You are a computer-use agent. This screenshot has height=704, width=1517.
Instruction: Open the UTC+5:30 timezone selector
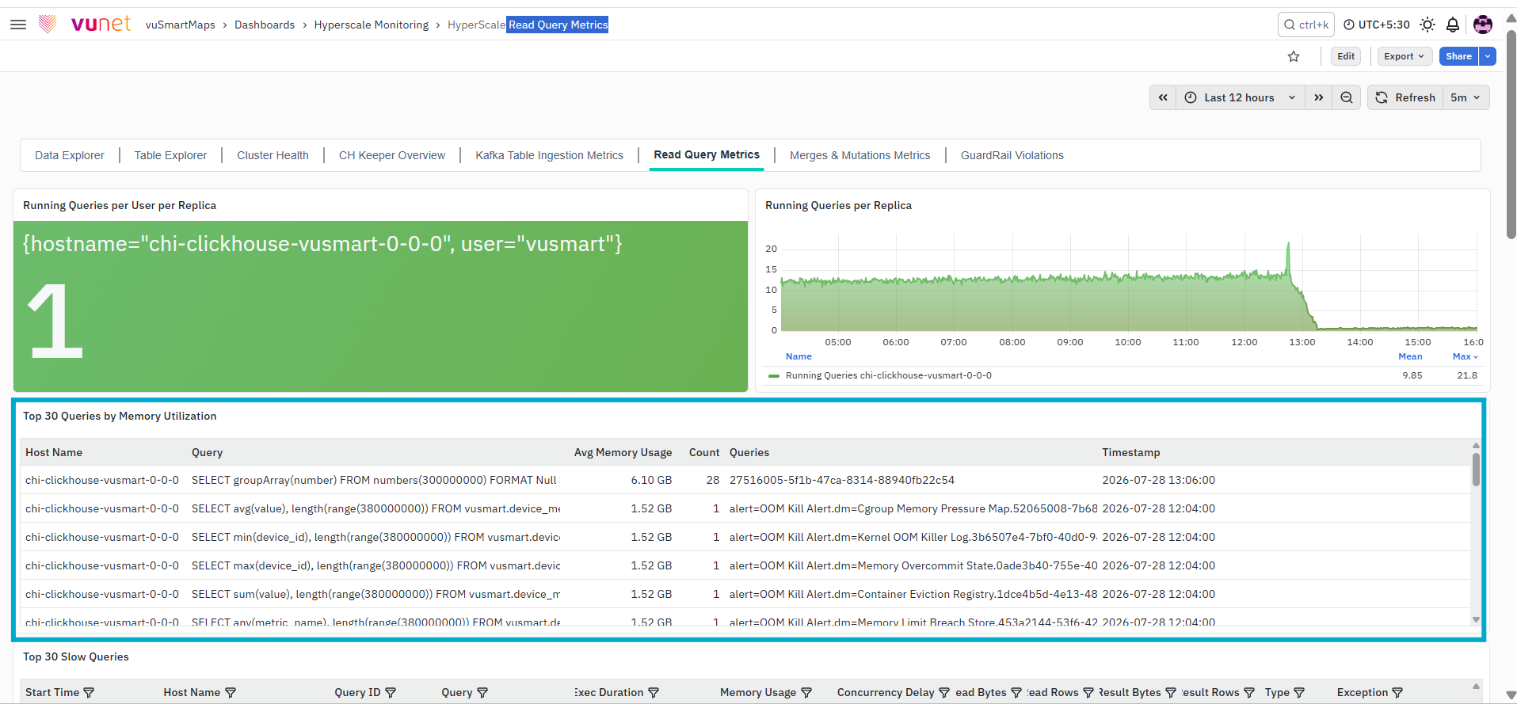click(x=1377, y=25)
